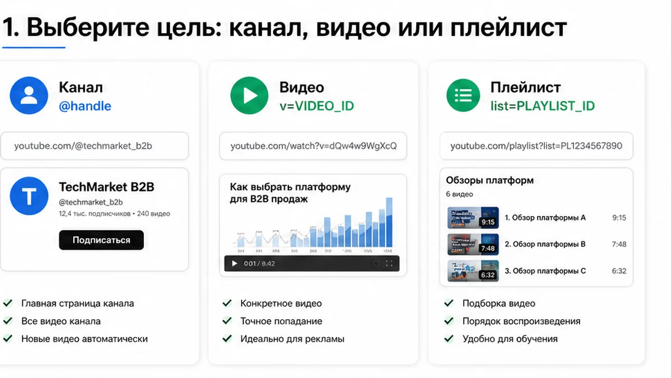672x378 pixels.
Task: Click checkmark beside Идеально для рекламы
Action: [x=227, y=339]
